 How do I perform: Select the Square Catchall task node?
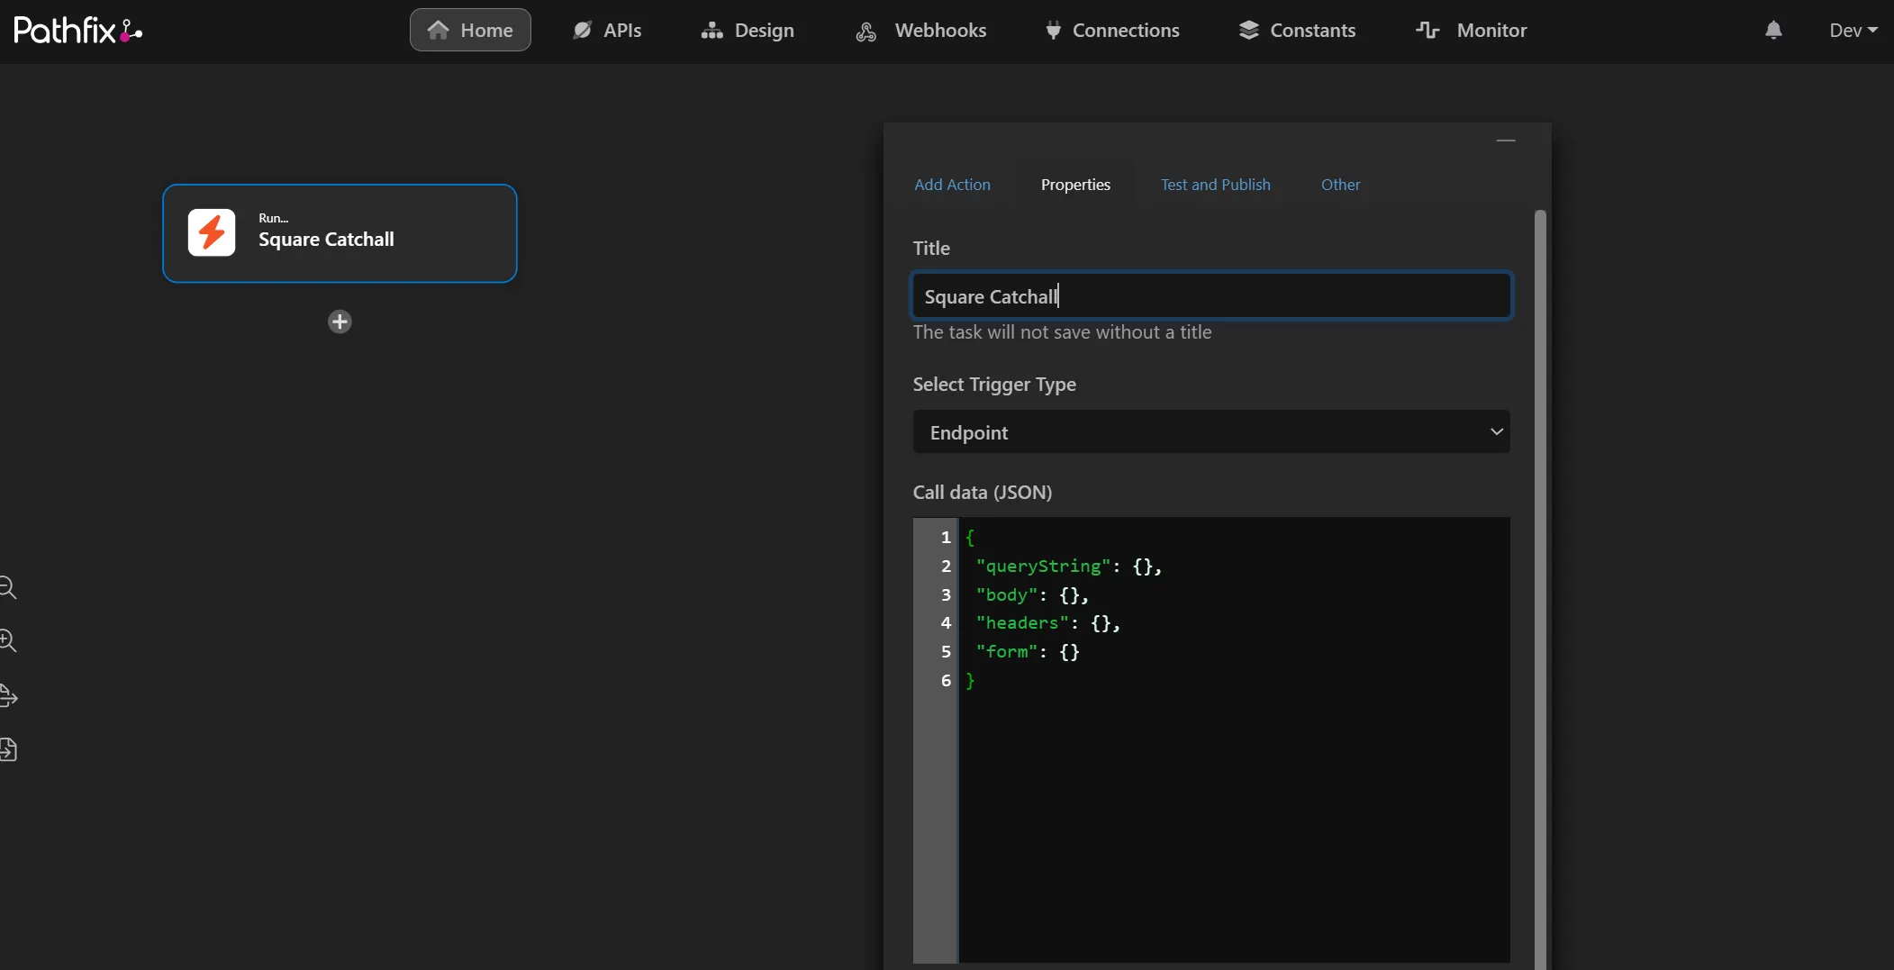[x=340, y=233]
